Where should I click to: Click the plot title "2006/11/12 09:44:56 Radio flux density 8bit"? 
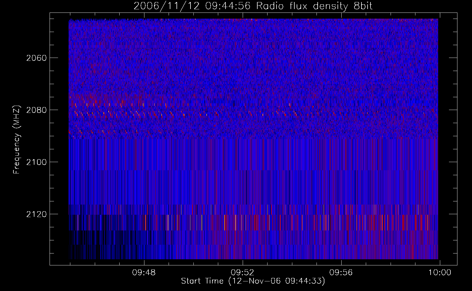click(x=253, y=6)
